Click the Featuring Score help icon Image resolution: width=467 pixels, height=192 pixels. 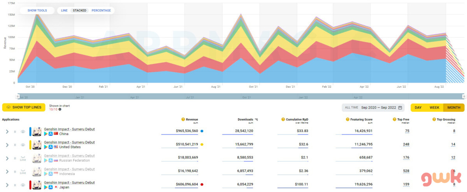click(x=348, y=119)
